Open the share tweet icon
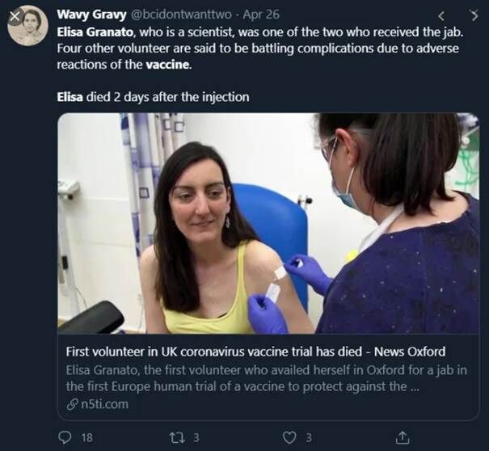Image resolution: width=489 pixels, height=451 pixels. [402, 437]
